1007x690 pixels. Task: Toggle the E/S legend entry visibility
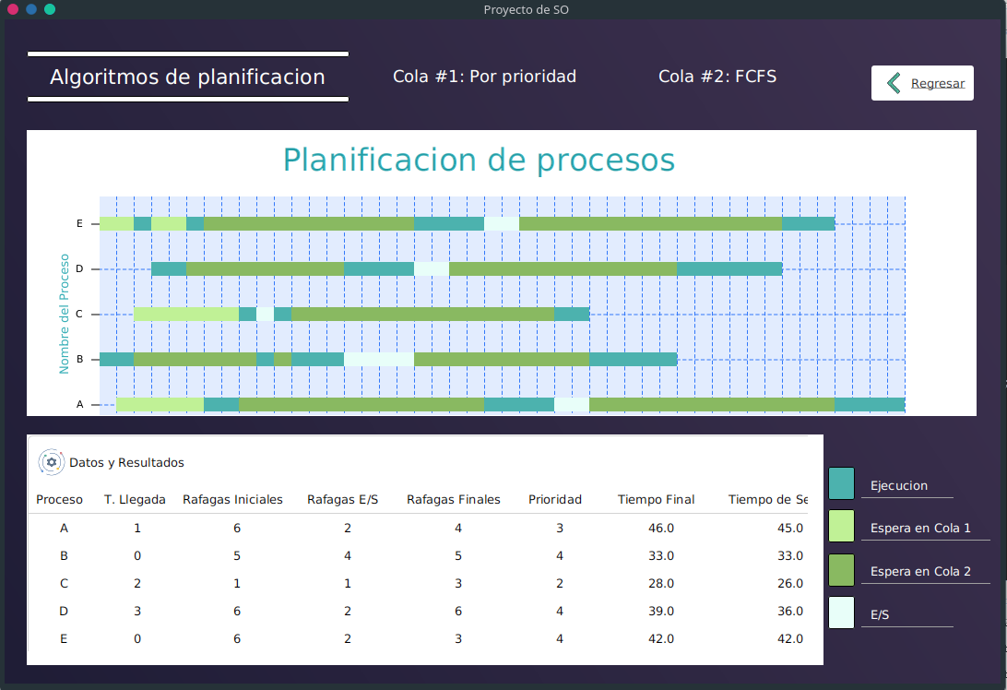[881, 613]
